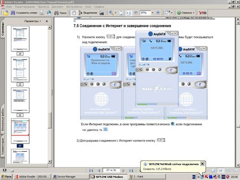
Task: Click the Yahoo toolbar icon
Action: click(x=203, y=13)
